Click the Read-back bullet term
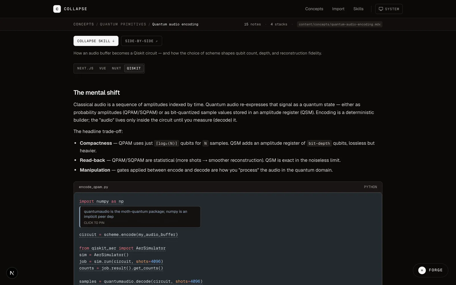The width and height of the screenshot is (456, 285). 92,160
